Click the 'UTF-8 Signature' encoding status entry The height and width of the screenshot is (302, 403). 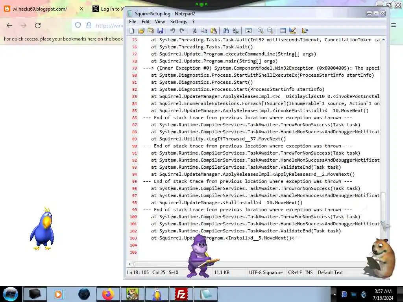[x=266, y=273]
